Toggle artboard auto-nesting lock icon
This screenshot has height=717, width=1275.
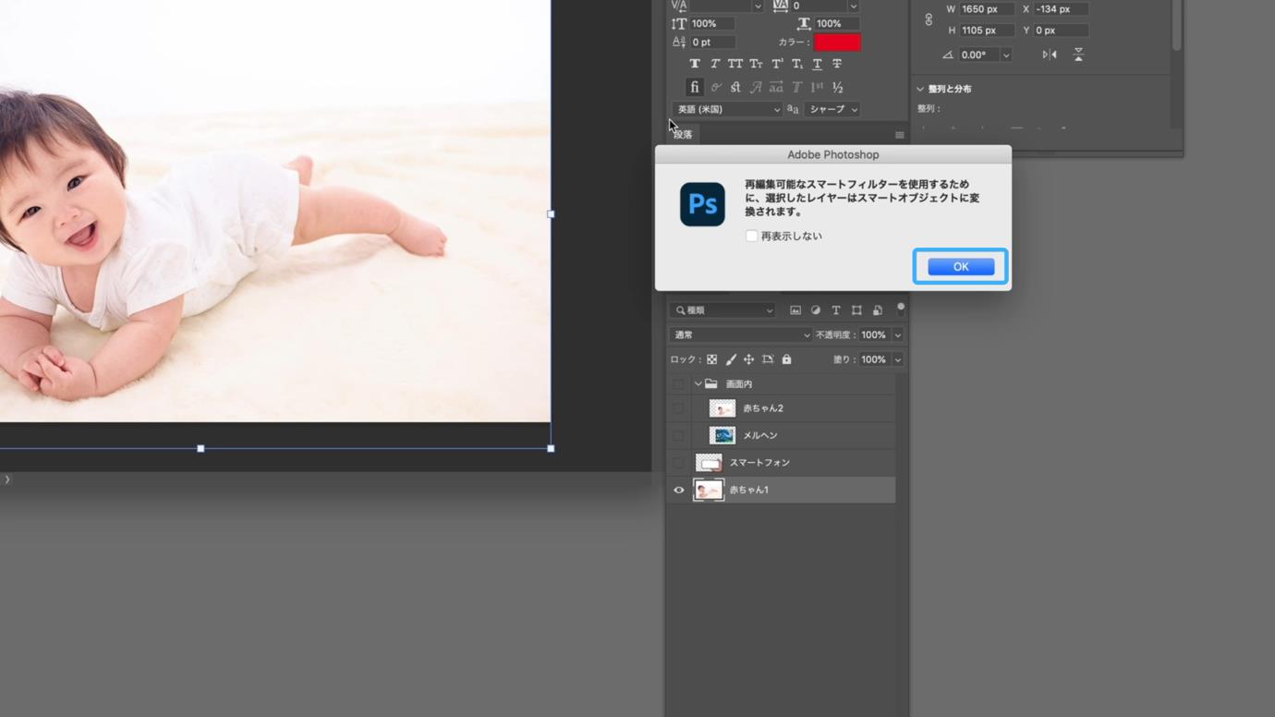click(768, 359)
